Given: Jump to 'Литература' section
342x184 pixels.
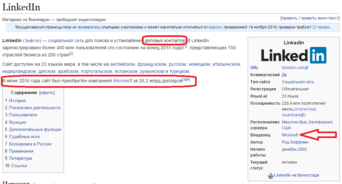Looking at the screenshot, I should click(x=20, y=158).
